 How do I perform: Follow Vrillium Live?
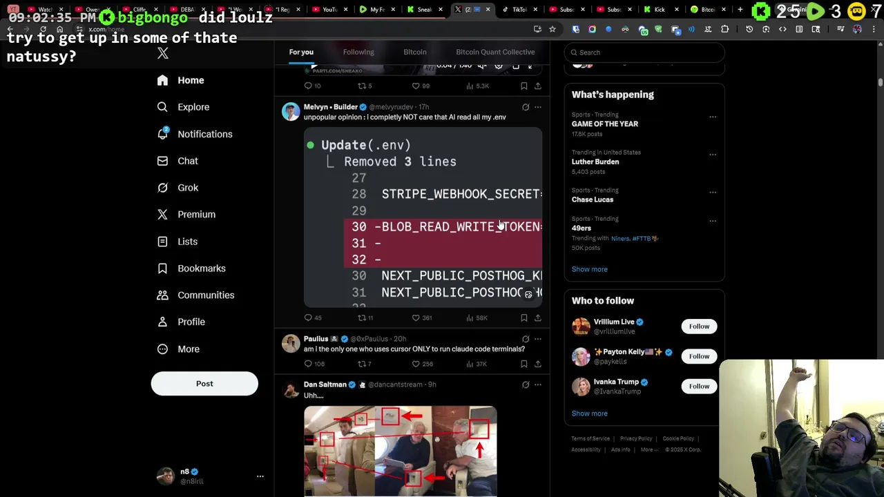[699, 326]
